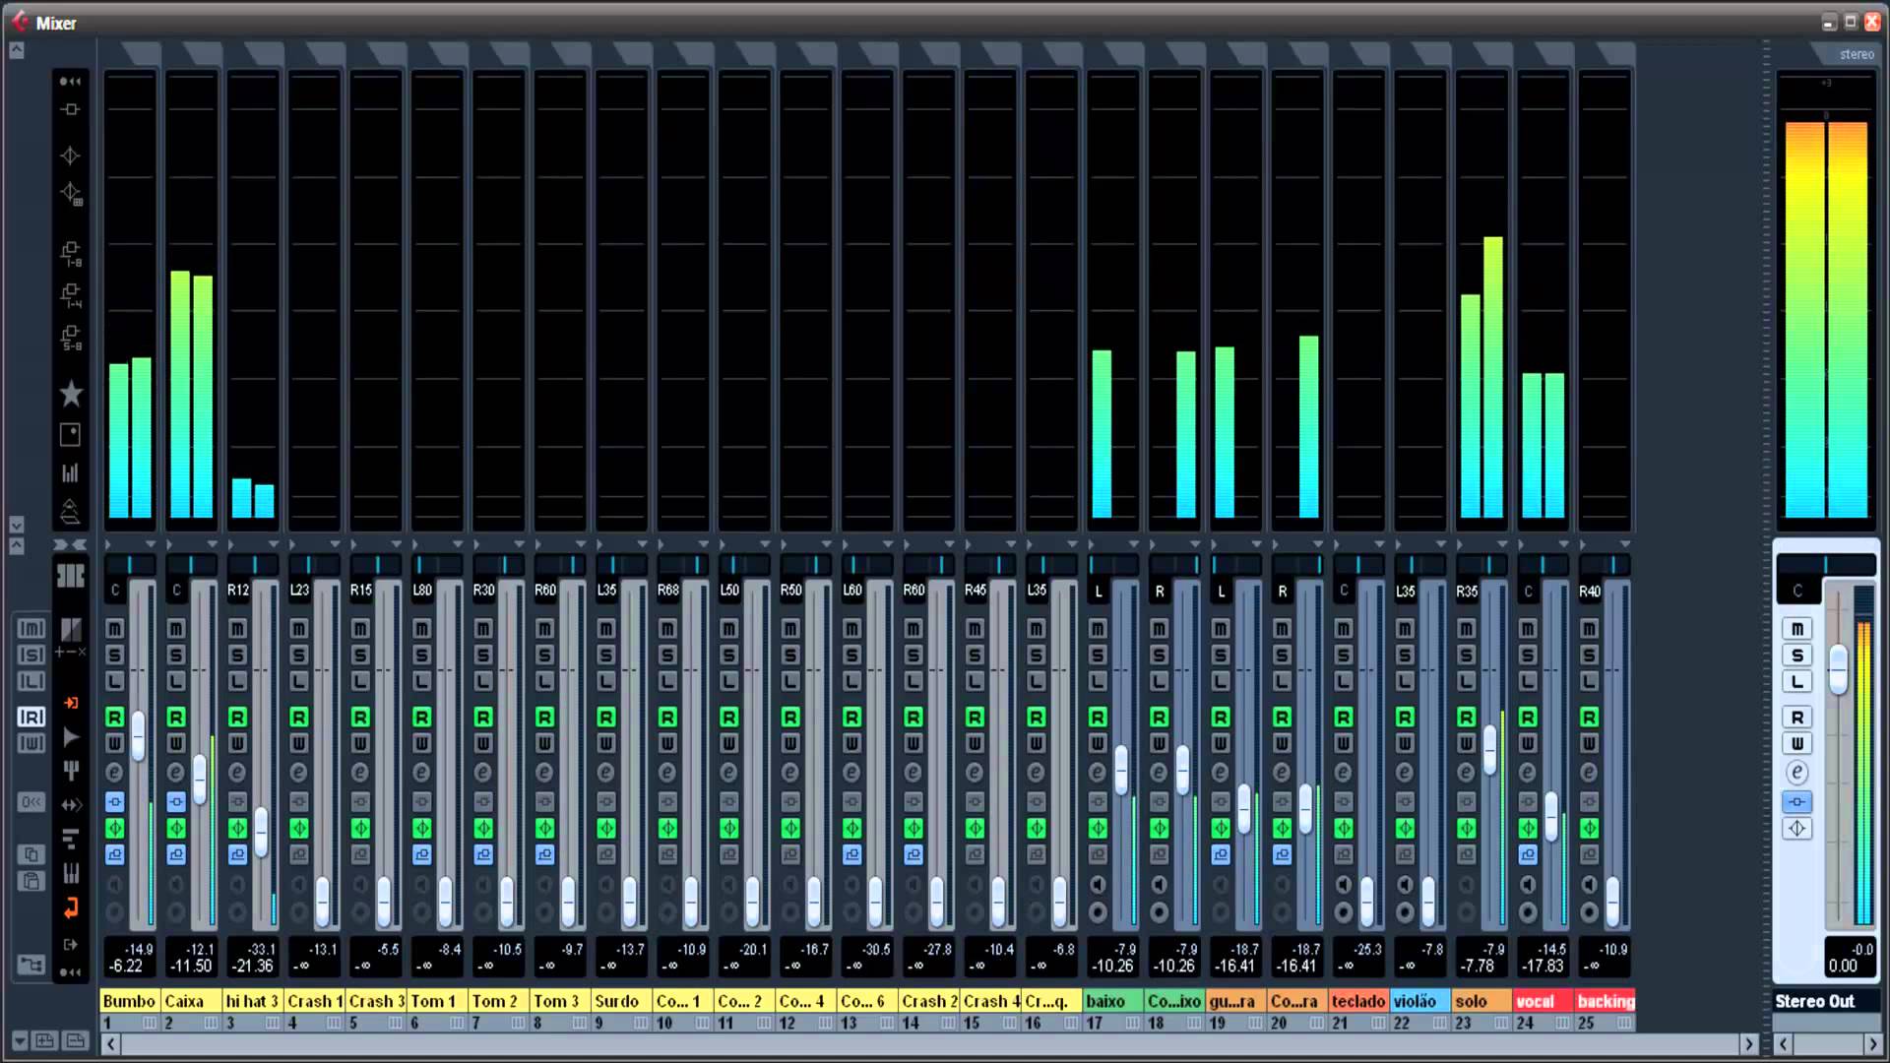Open hi hat 3 view options arrow

coord(273,544)
